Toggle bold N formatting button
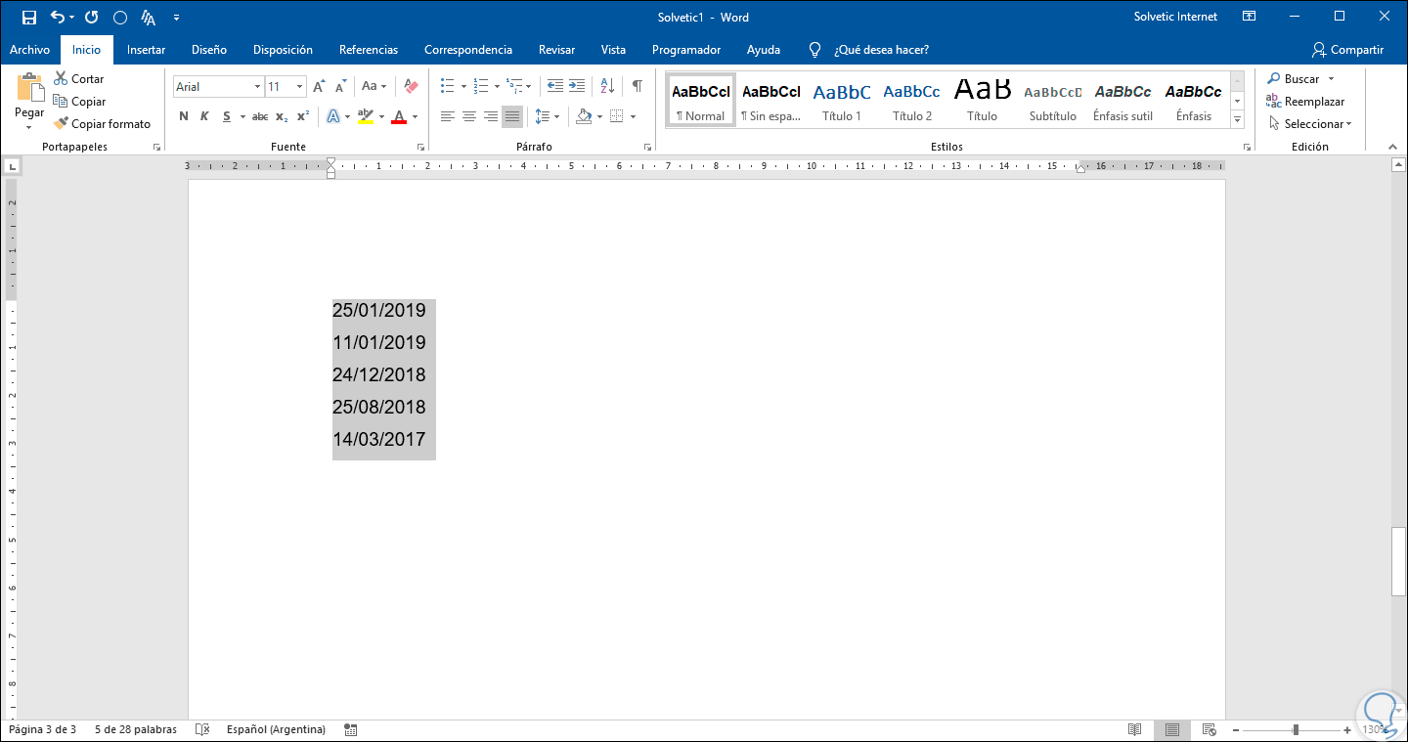1408x742 pixels. tap(184, 116)
